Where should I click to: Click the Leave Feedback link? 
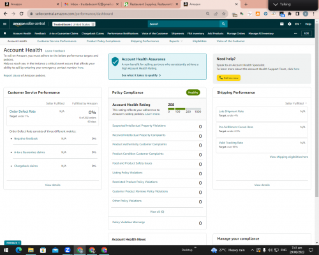55,51
